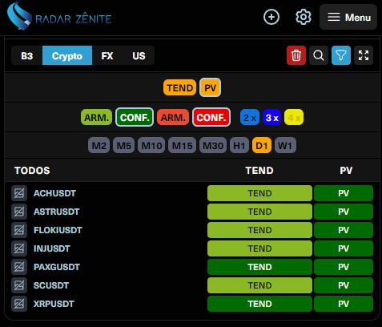Click chart icon beside FLOKIUSDT
Viewport: 382px width, 327px height.
coord(19,230)
